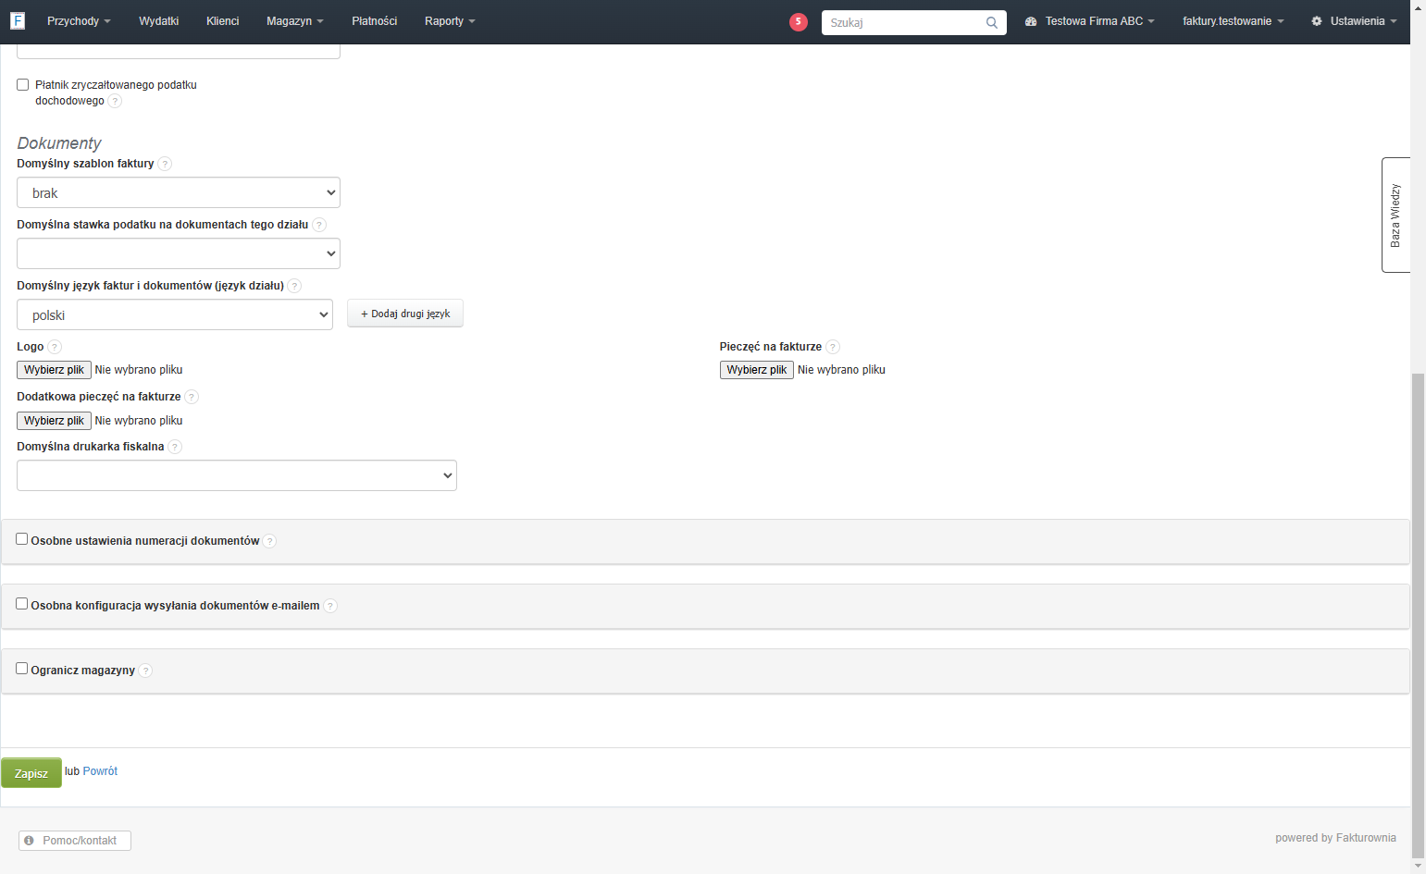This screenshot has width=1426, height=874.
Task: Click help icon beside Domyślna drukarka fiskalna
Action: [175, 447]
